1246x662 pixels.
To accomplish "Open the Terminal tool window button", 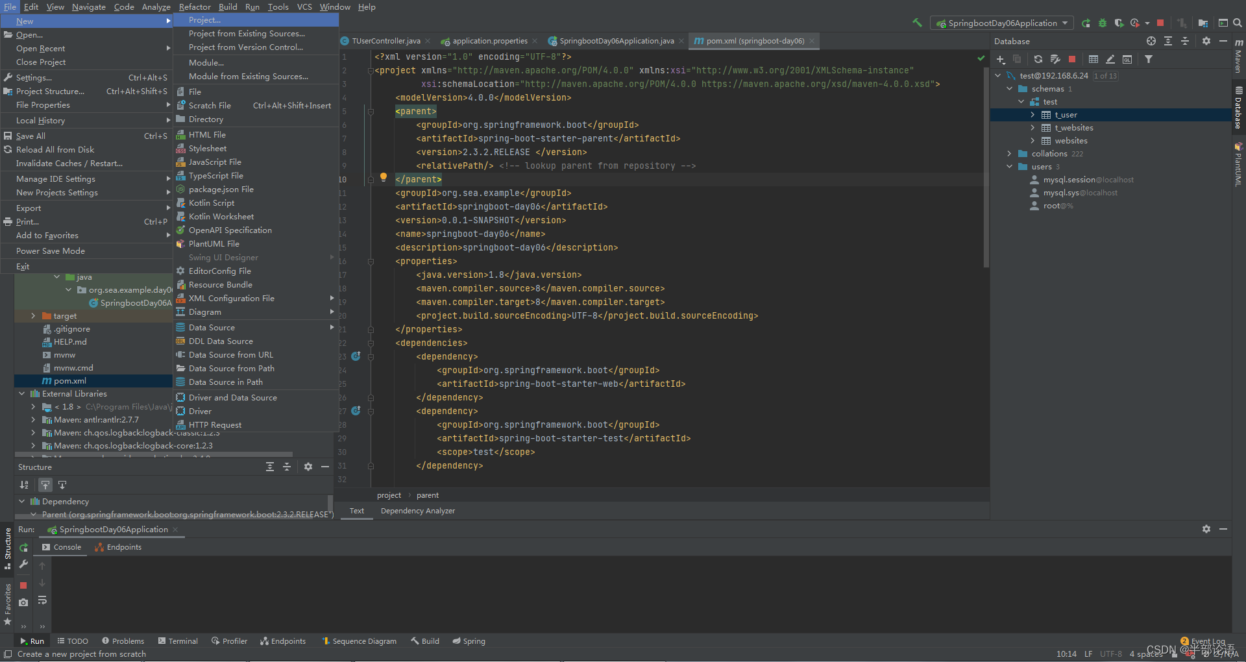I will point(178,641).
